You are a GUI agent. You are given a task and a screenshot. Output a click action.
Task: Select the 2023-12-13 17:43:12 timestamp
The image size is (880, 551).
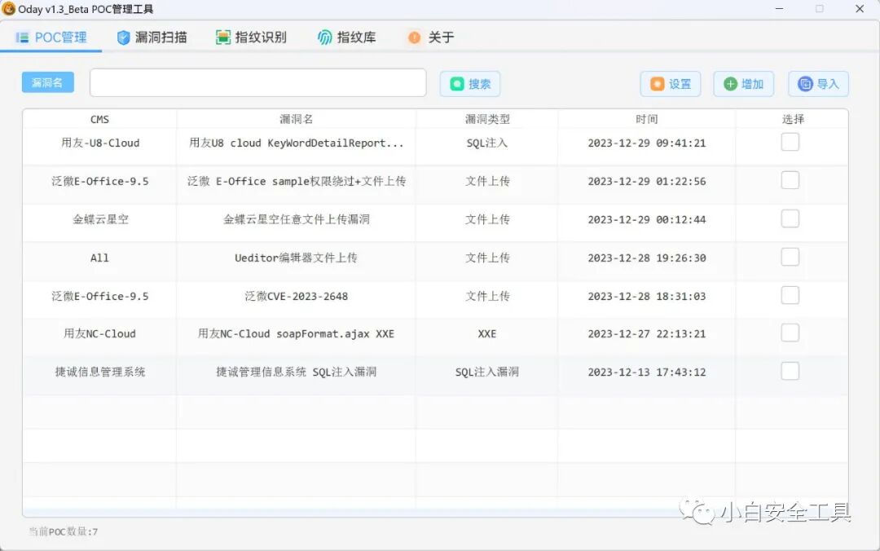coord(646,372)
